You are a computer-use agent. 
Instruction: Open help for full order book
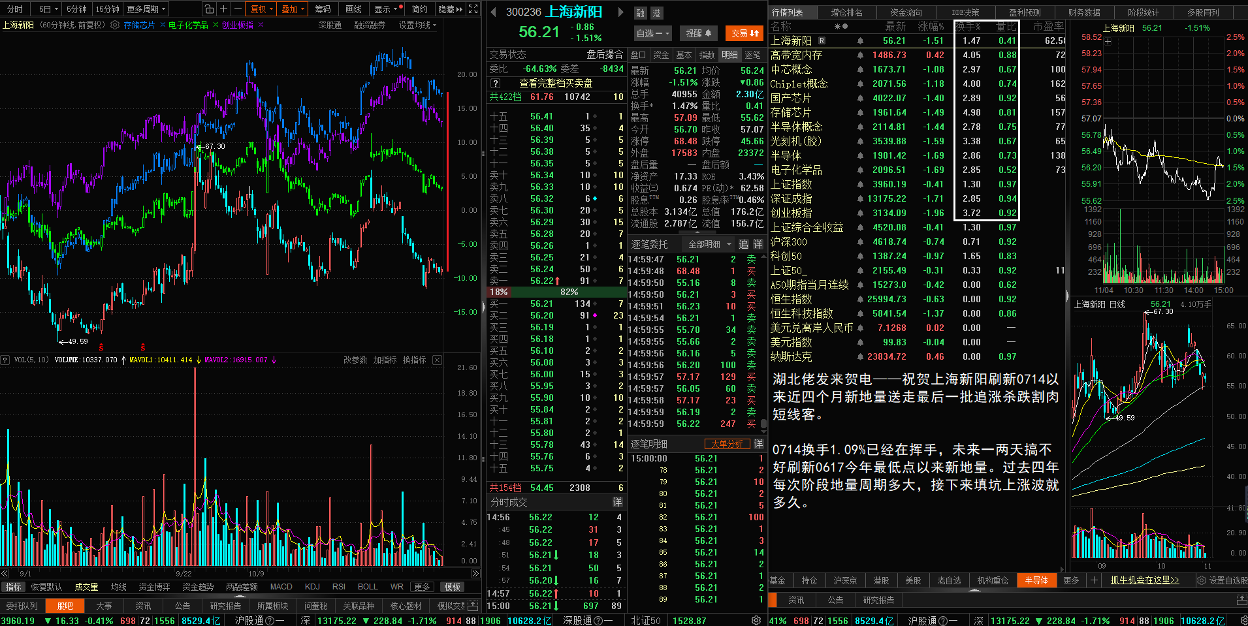[496, 84]
